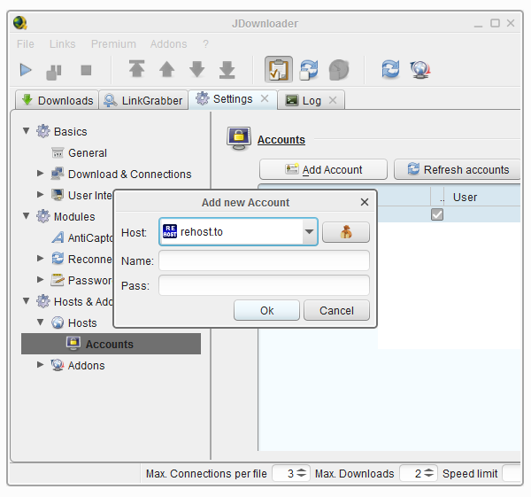Confirm the new account with Ok
The width and height of the screenshot is (531, 497).
tap(267, 310)
